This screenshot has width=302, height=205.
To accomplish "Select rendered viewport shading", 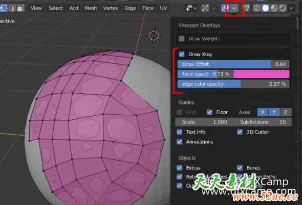I will [x=283, y=8].
